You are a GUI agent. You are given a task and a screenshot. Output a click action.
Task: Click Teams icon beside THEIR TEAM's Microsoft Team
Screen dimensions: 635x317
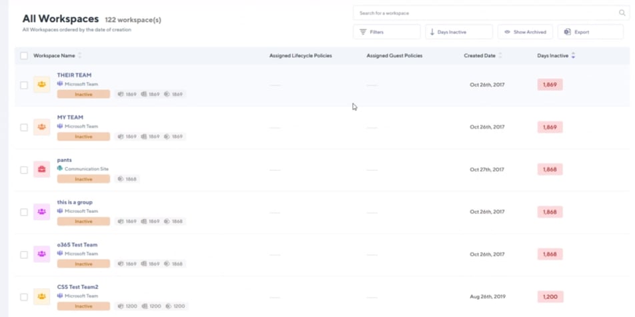pyautogui.click(x=60, y=84)
